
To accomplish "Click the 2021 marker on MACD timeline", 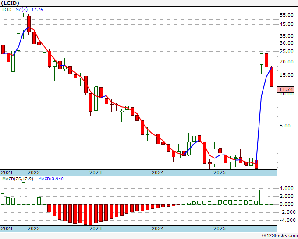I will coord(7,228).
